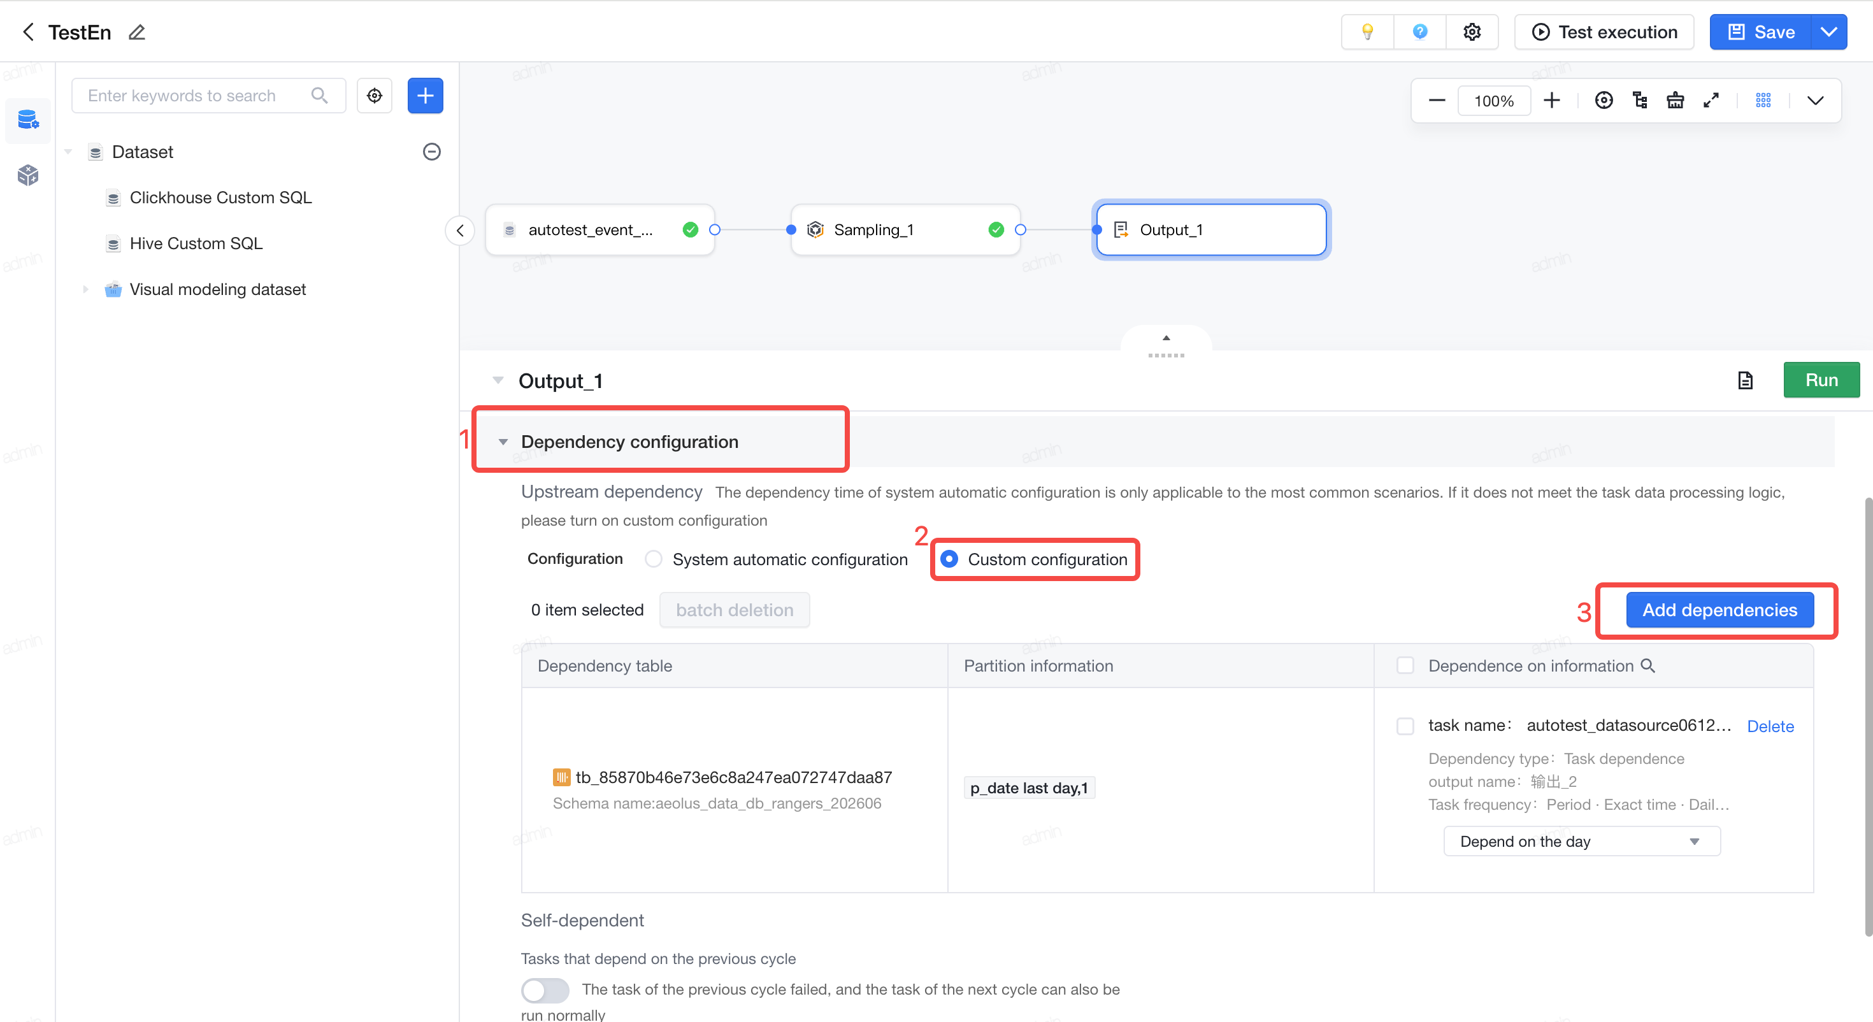Toggle the previous cycle dependency switch
1873x1022 pixels.
[545, 990]
